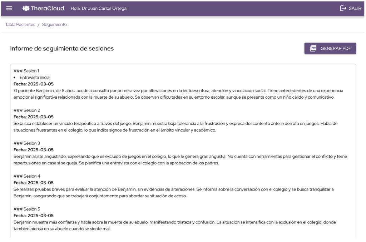Click the Fecha line under Sesión 1
Image resolution: width=366 pixels, height=242 pixels.
[34, 84]
